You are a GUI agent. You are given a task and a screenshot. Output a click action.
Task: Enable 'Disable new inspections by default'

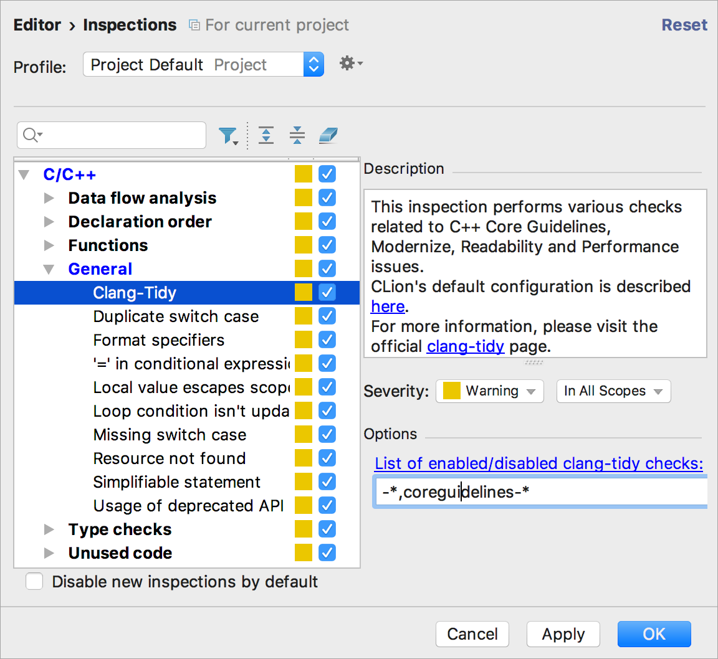point(34,581)
